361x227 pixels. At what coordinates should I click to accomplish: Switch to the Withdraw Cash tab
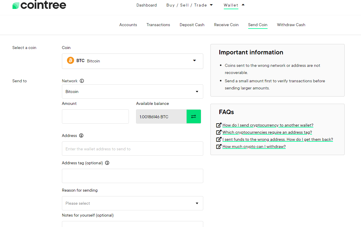291,25
